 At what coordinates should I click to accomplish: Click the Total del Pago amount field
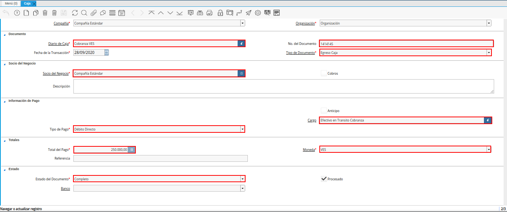(x=101, y=150)
